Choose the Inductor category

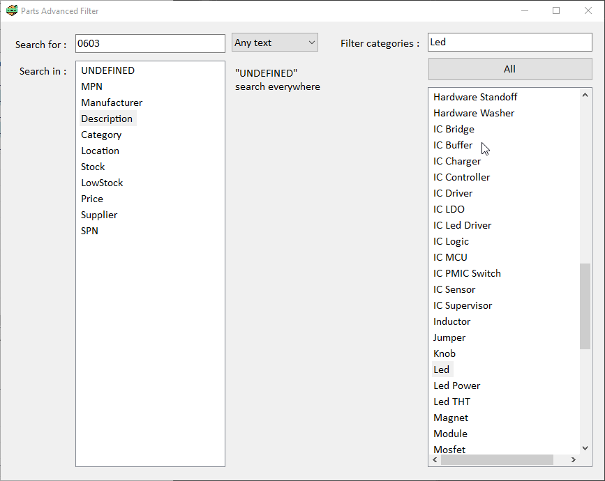(x=451, y=321)
